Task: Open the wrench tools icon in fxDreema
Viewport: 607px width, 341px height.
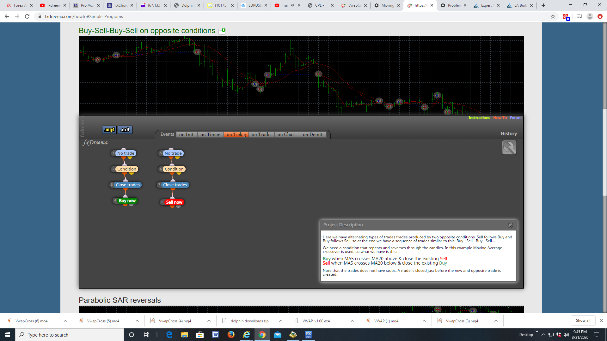Action: (x=509, y=147)
